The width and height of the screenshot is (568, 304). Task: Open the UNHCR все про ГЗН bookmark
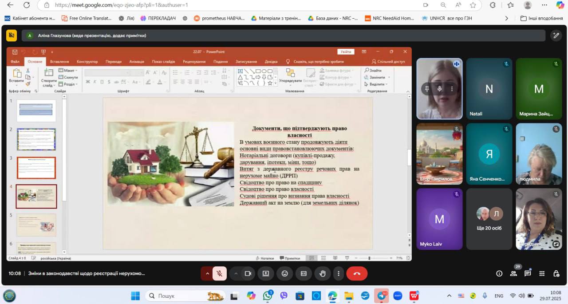[447, 18]
